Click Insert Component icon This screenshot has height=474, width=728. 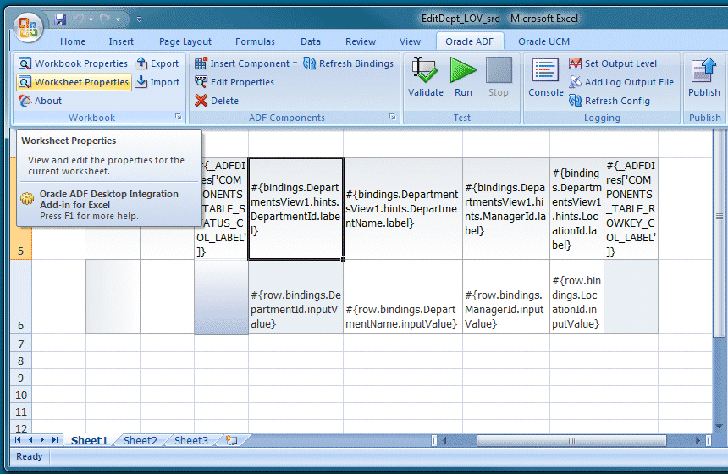pyautogui.click(x=201, y=63)
